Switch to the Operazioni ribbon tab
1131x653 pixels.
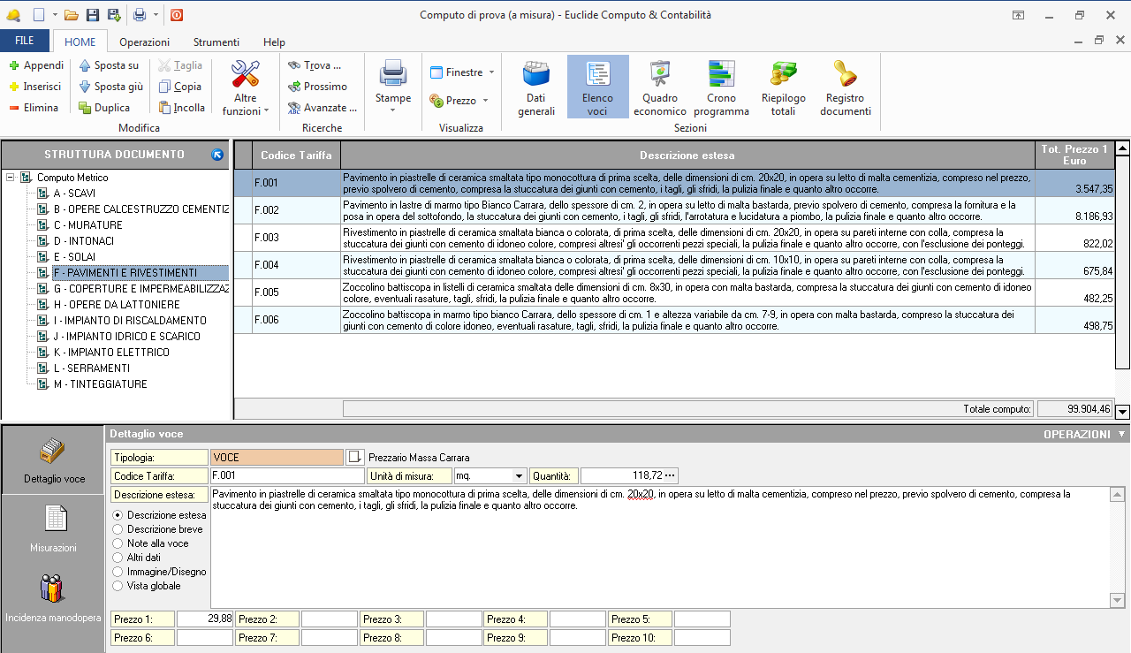click(x=144, y=42)
